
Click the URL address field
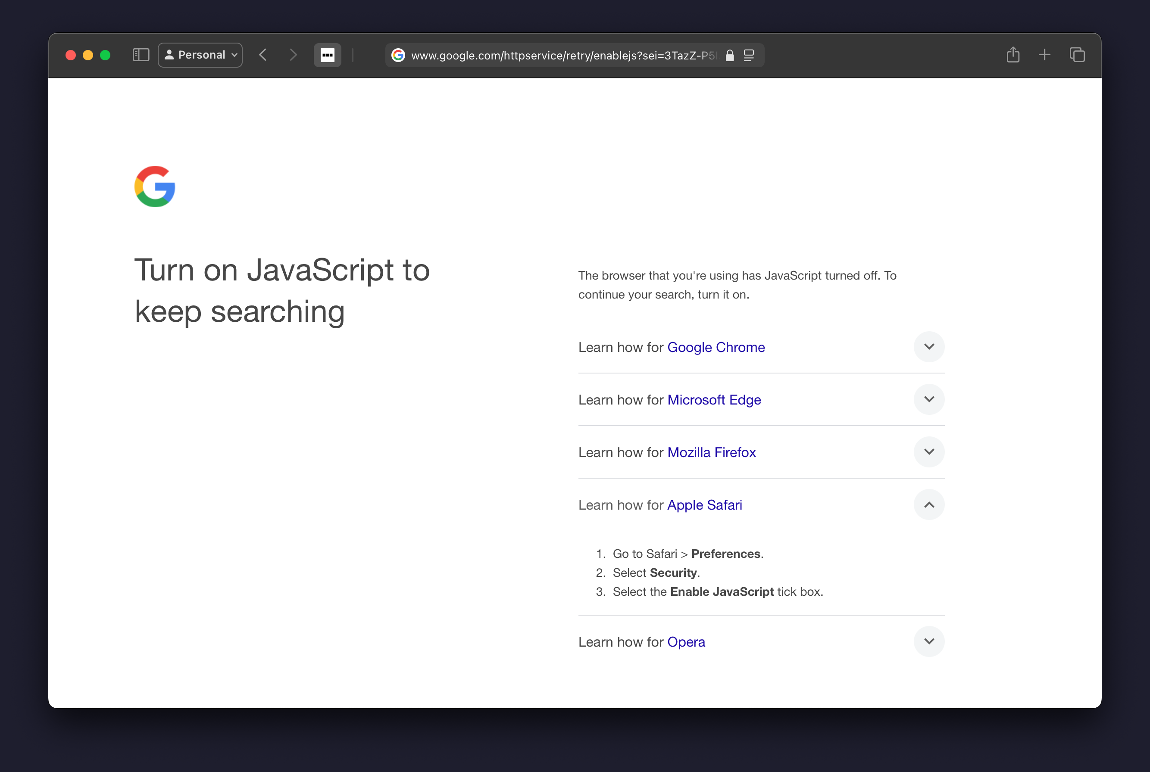pos(562,55)
